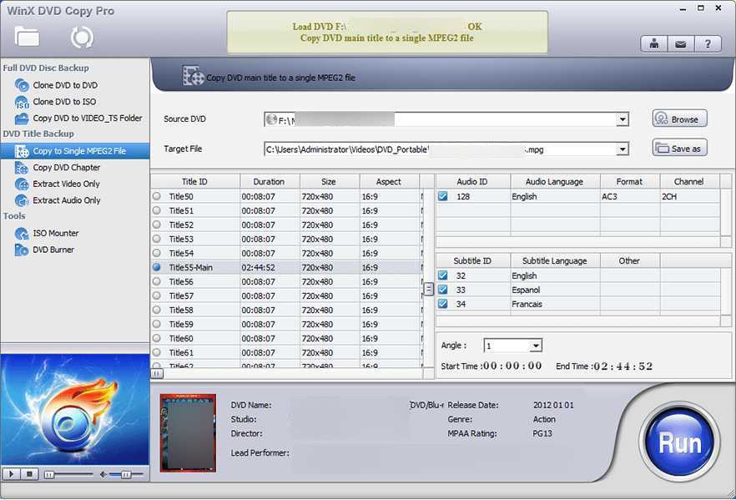Expand the Source DVD dropdown

(623, 120)
